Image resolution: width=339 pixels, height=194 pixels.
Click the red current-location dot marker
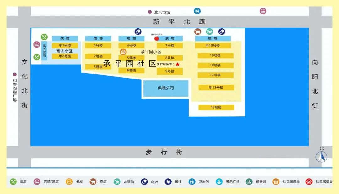[157, 39]
